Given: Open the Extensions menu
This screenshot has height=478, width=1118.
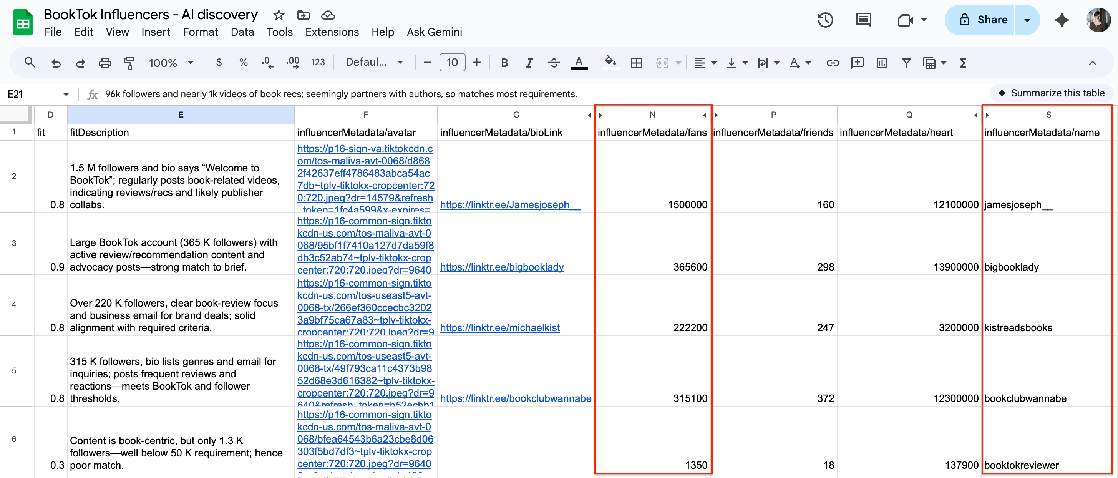Looking at the screenshot, I should pos(332,32).
